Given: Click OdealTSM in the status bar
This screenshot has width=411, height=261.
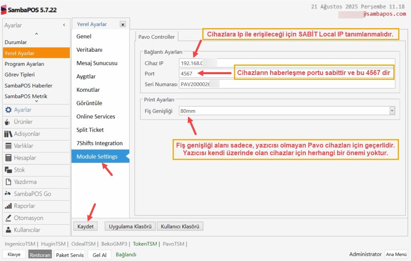Looking at the screenshot, I should 83,244.
